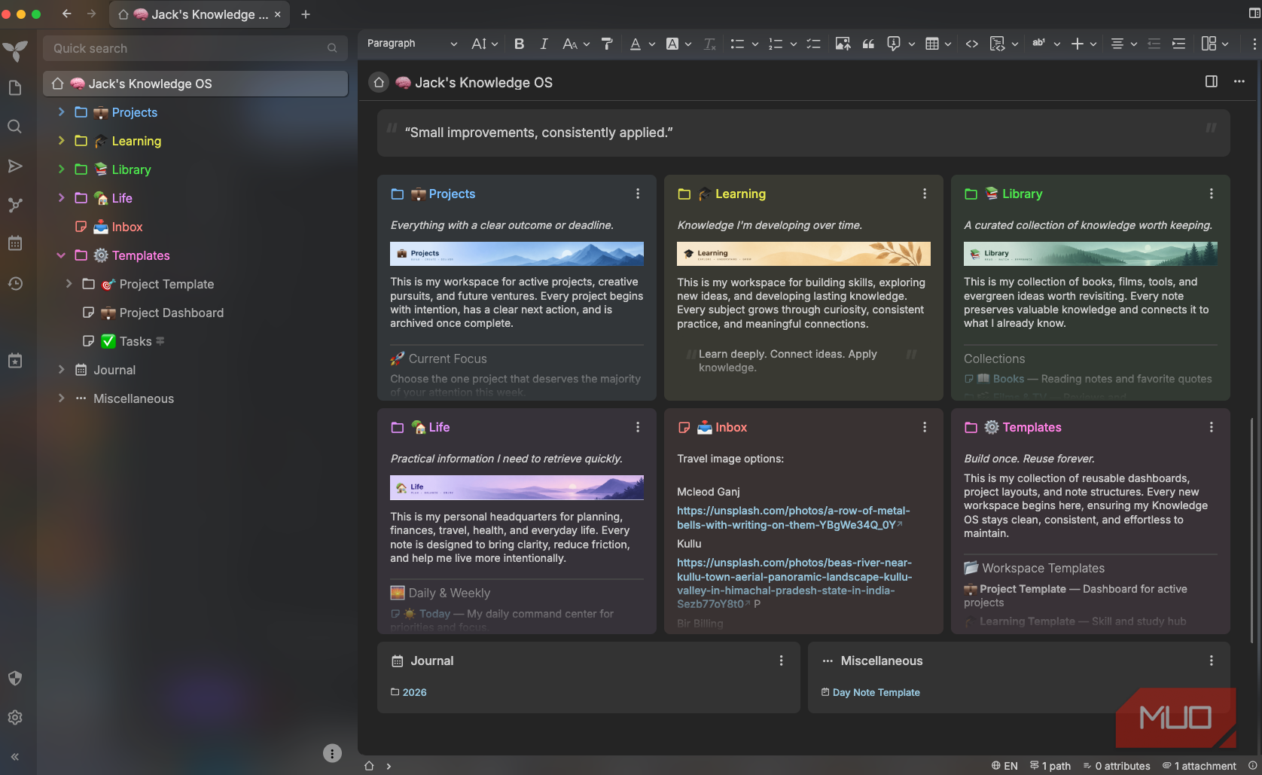This screenshot has width=1262, height=775.
Task: Click the EN language indicator in status bar
Action: 1004,766
